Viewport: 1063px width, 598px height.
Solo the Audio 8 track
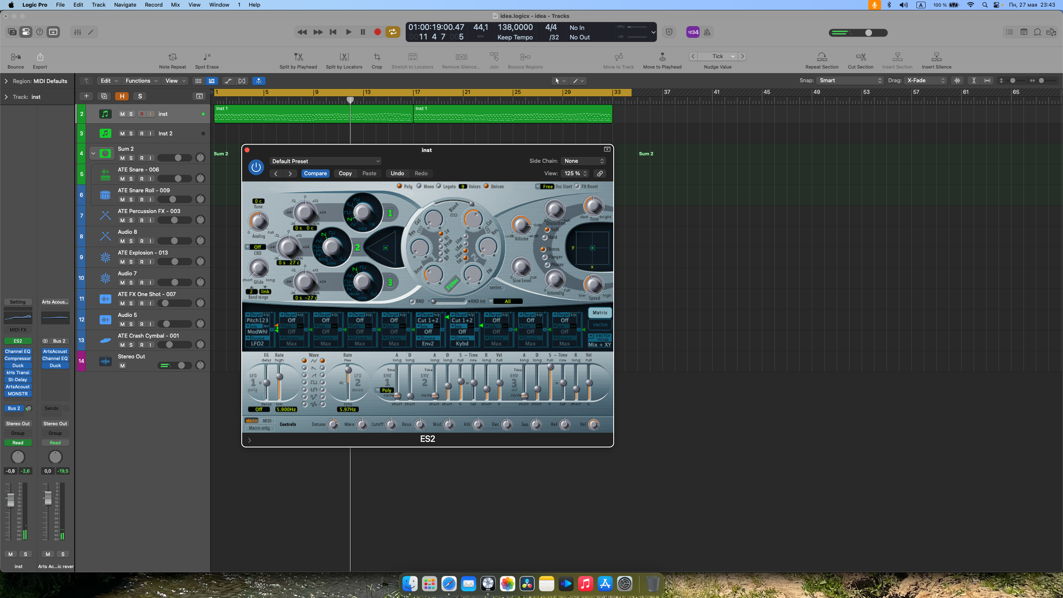[131, 241]
